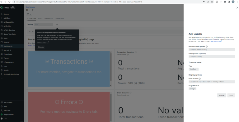Click the Save button
The image size is (239, 122).
click(x=231, y=95)
